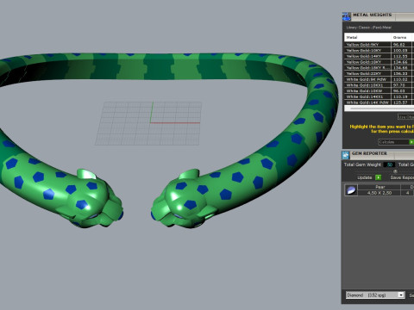Screen dimensions: 414x310
Task: Click the Use Object button under metal table
Action: (405, 116)
